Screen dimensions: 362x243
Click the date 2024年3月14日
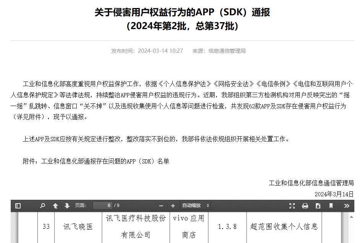(x=334, y=194)
